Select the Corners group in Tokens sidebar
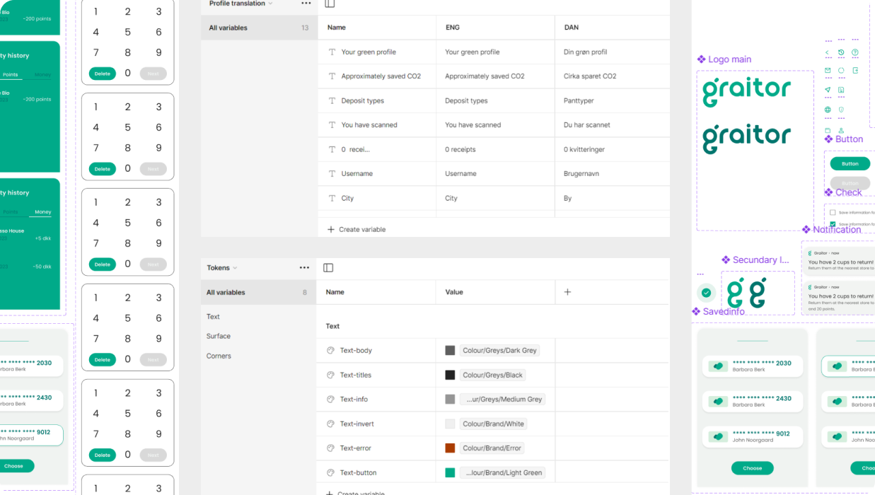Screen dimensions: 875x495 [x=219, y=356]
